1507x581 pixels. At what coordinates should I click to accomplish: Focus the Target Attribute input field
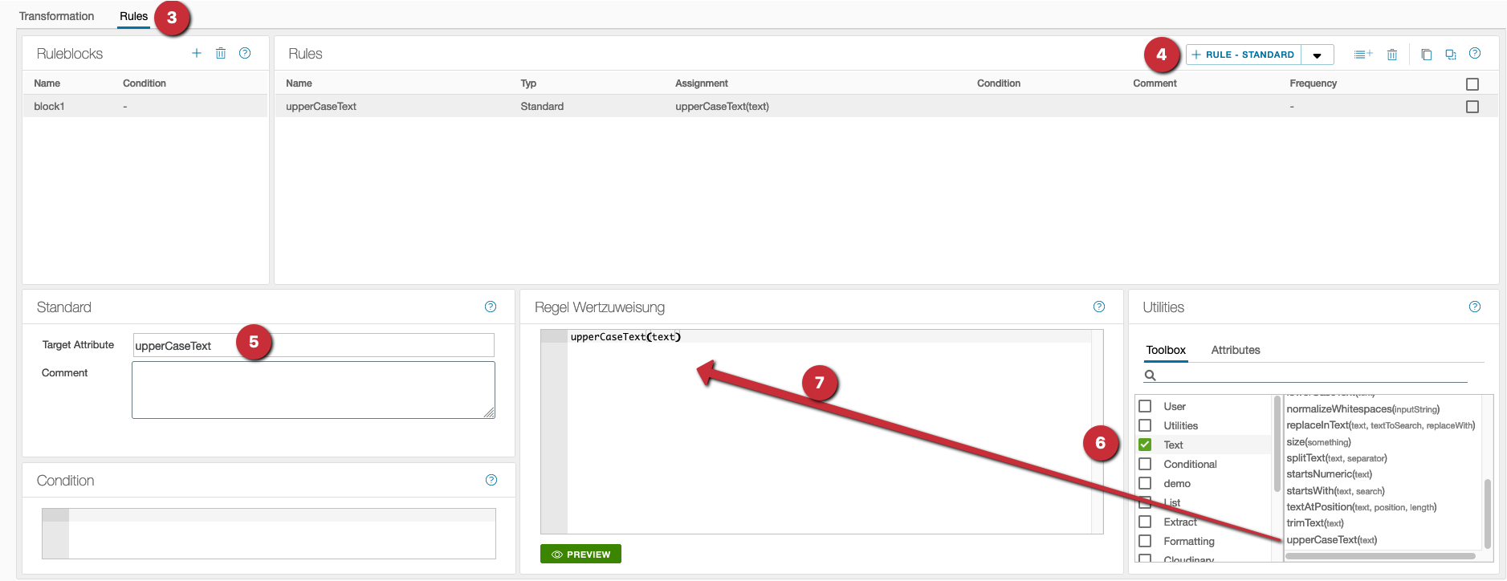(313, 346)
